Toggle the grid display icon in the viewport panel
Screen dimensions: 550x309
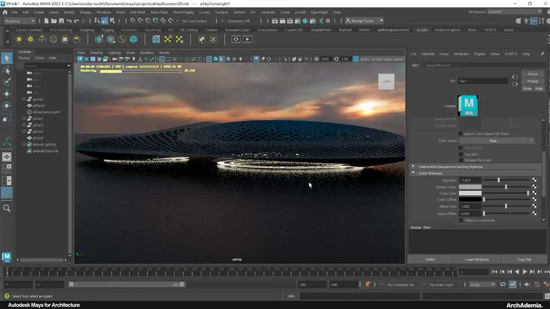(x=161, y=59)
